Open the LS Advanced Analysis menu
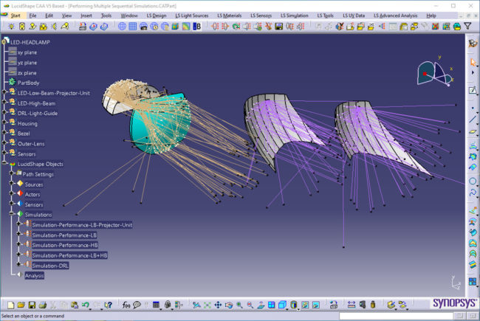 click(396, 15)
